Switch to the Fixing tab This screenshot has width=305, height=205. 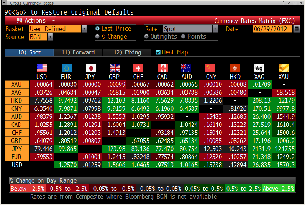(128, 52)
